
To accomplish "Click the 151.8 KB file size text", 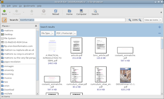I will pyautogui.click(x=77, y=58).
